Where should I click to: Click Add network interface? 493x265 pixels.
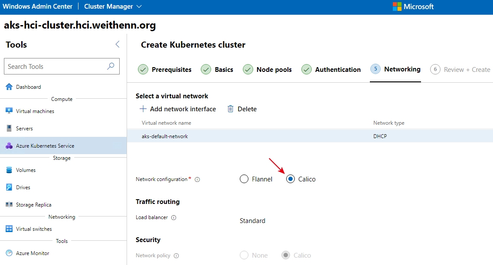click(178, 109)
